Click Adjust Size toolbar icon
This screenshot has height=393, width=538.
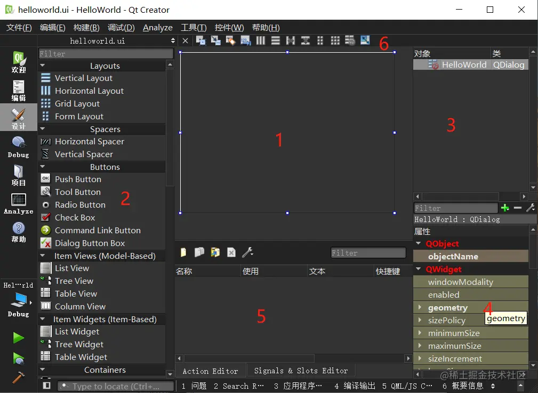click(365, 40)
